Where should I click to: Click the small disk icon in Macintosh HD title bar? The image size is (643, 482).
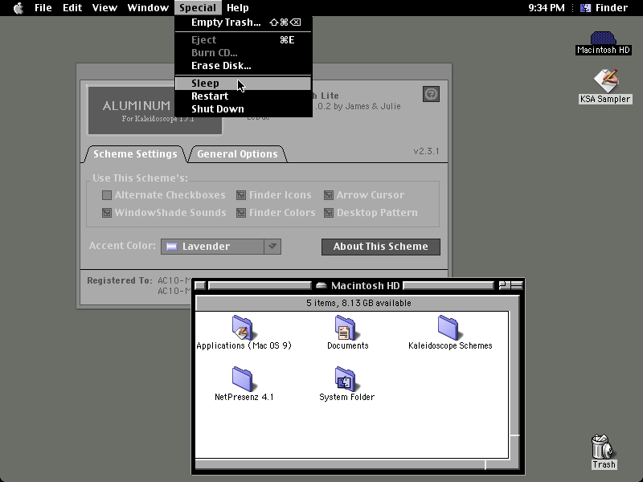(x=321, y=285)
